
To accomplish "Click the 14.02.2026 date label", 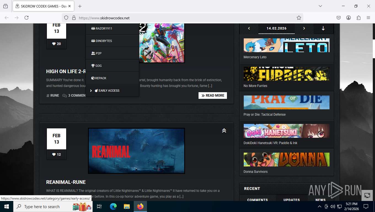I will (x=277, y=28).
